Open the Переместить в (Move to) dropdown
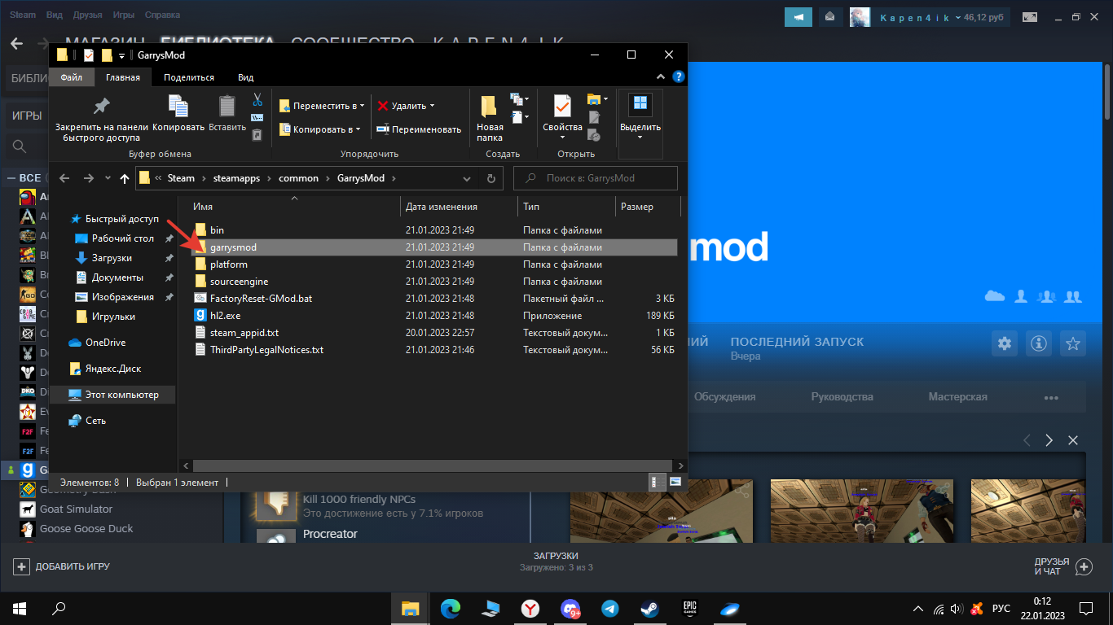The height and width of the screenshot is (625, 1113). click(321, 106)
